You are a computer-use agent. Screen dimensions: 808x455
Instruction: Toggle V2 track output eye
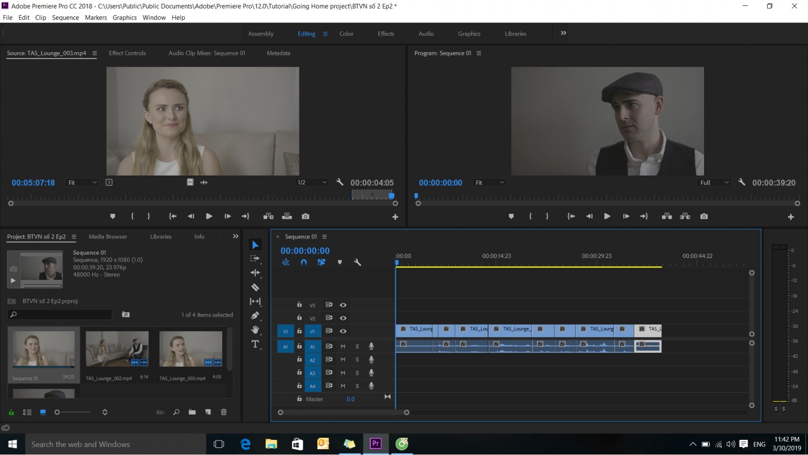[343, 318]
